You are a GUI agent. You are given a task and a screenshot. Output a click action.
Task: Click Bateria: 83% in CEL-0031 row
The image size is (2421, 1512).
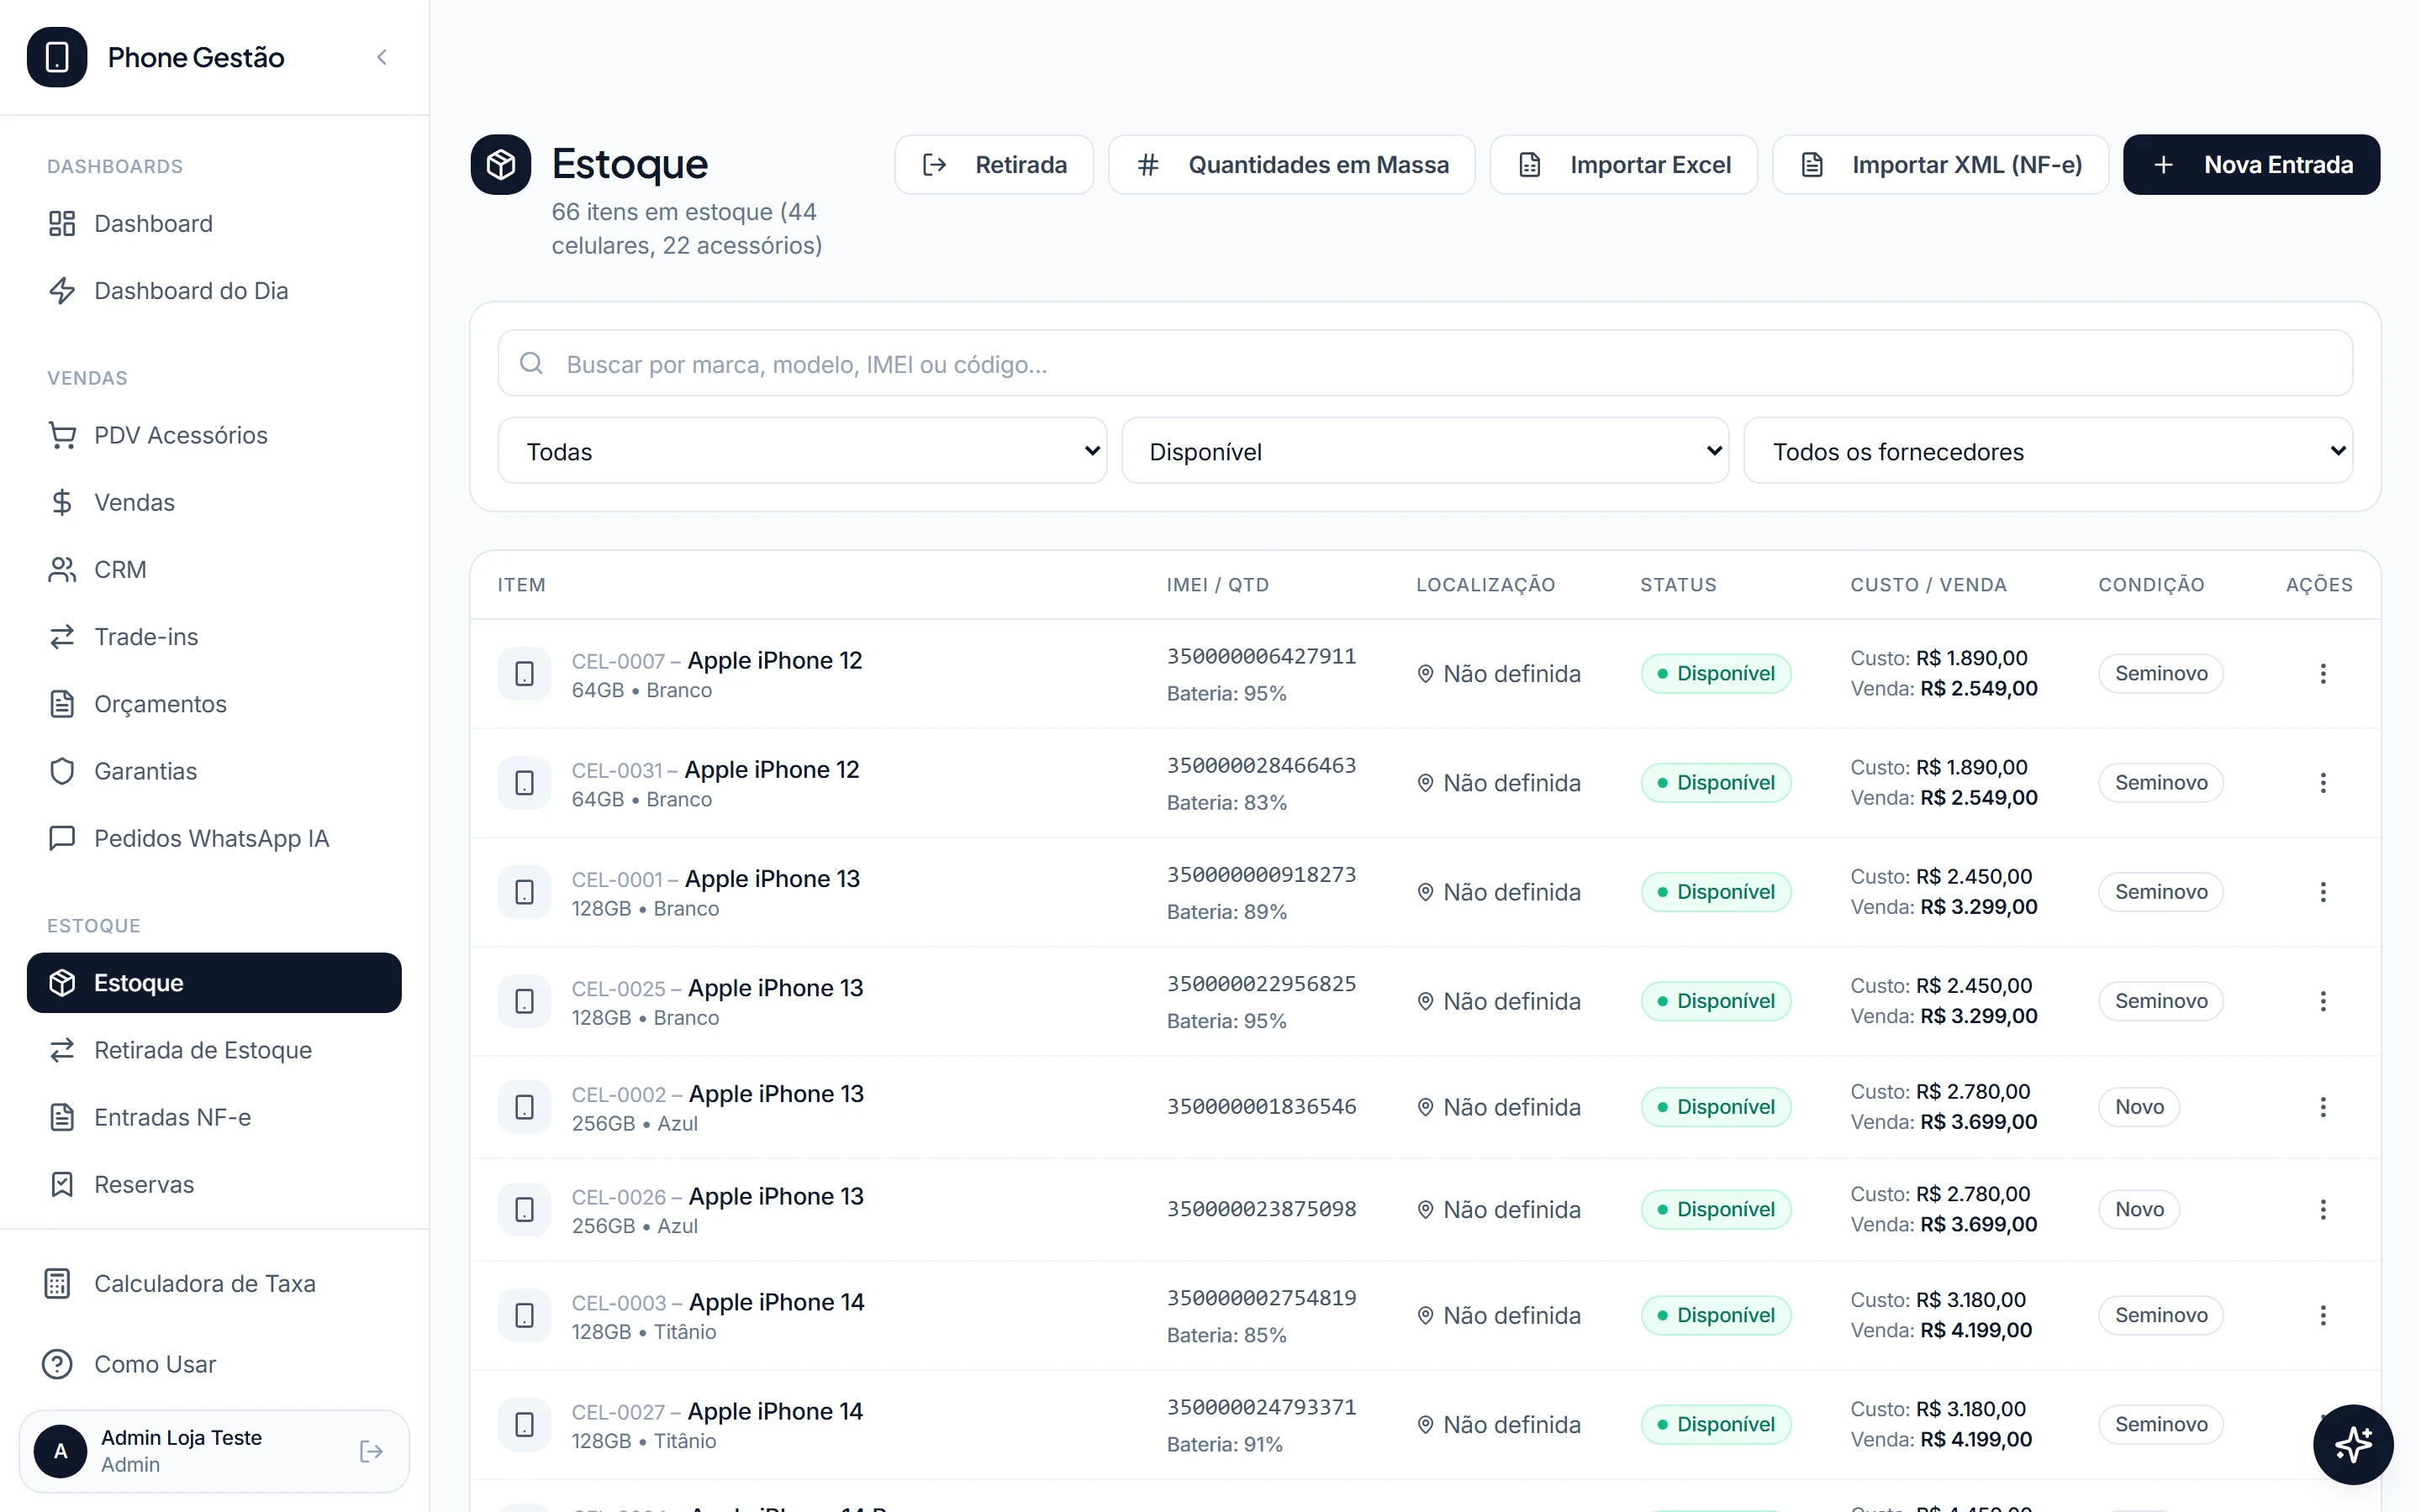click(x=1226, y=803)
